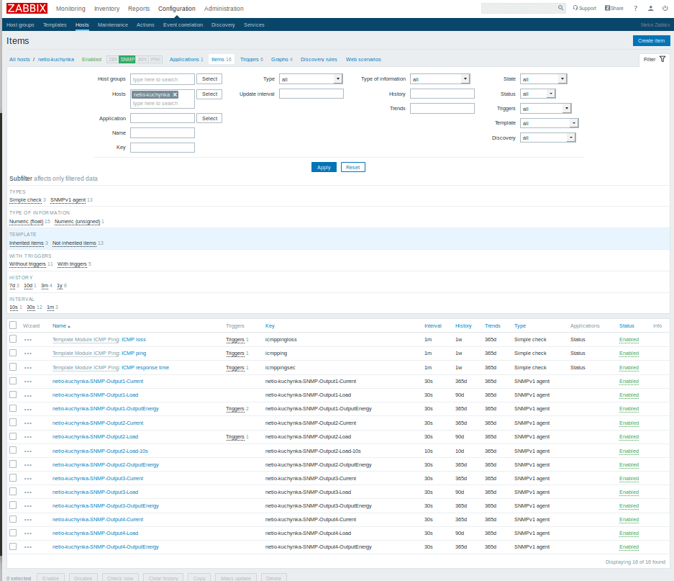The image size is (674, 581).
Task: Open wizard dots for Output1-OutputEnergy item
Action: tap(28, 409)
